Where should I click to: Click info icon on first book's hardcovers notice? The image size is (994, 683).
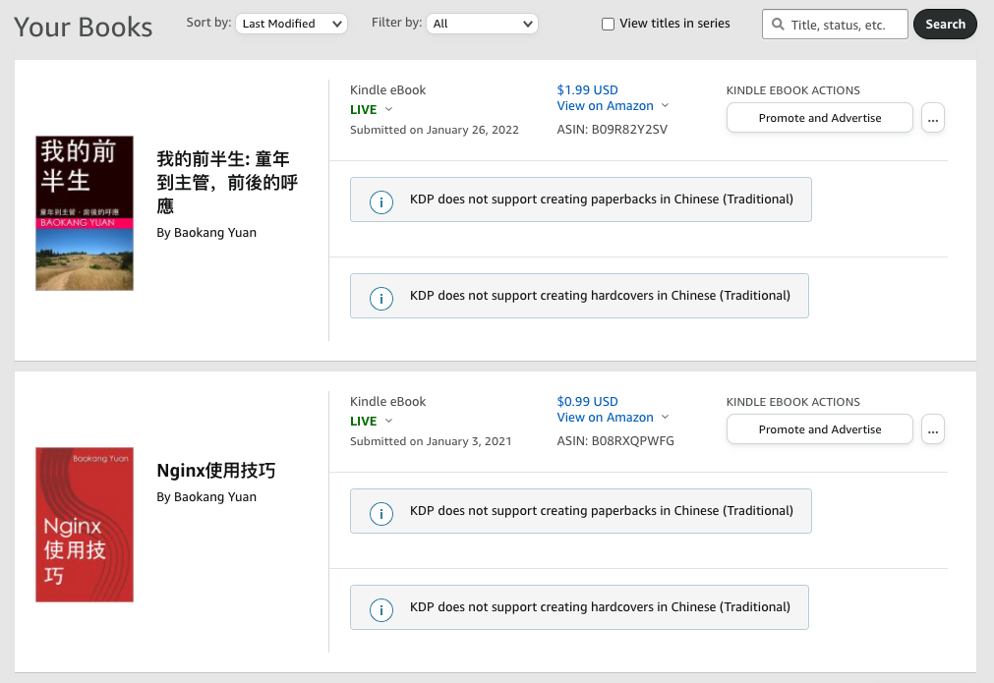coord(381,299)
